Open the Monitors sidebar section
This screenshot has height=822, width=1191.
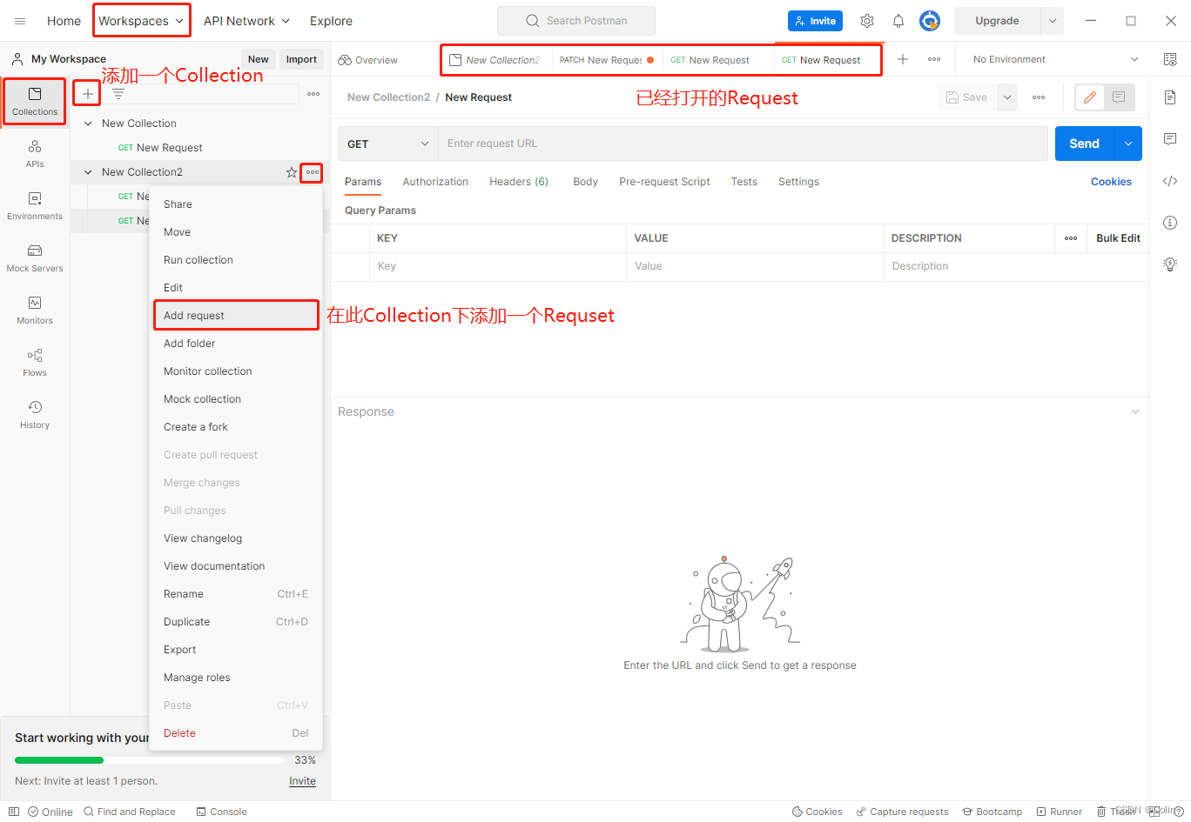pos(35,311)
